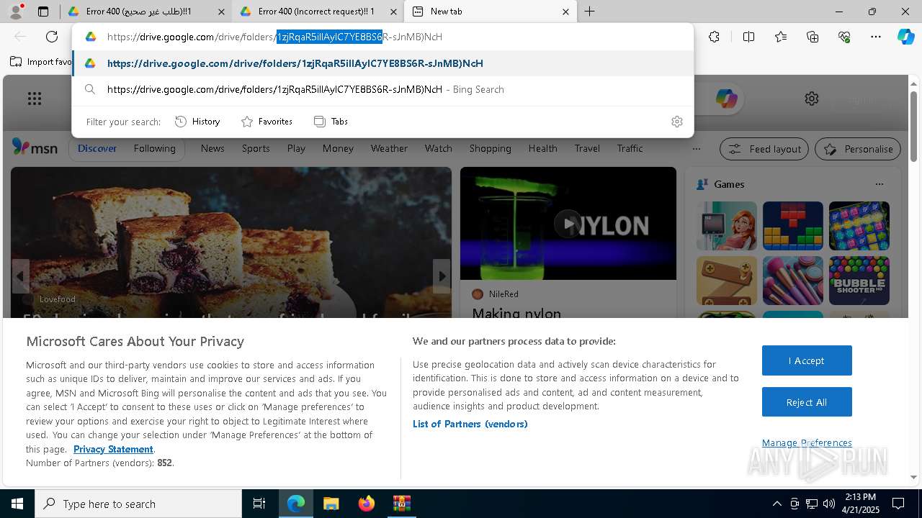Open the page settings gear icon
The height and width of the screenshot is (518, 922).
click(812, 99)
